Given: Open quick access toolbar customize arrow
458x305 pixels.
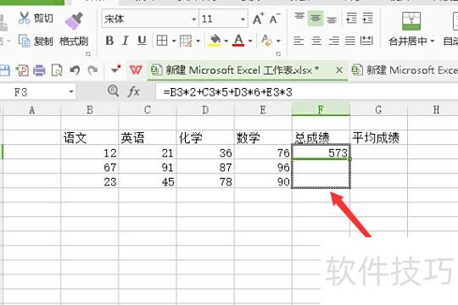Looking at the screenshot, I should 115,69.
